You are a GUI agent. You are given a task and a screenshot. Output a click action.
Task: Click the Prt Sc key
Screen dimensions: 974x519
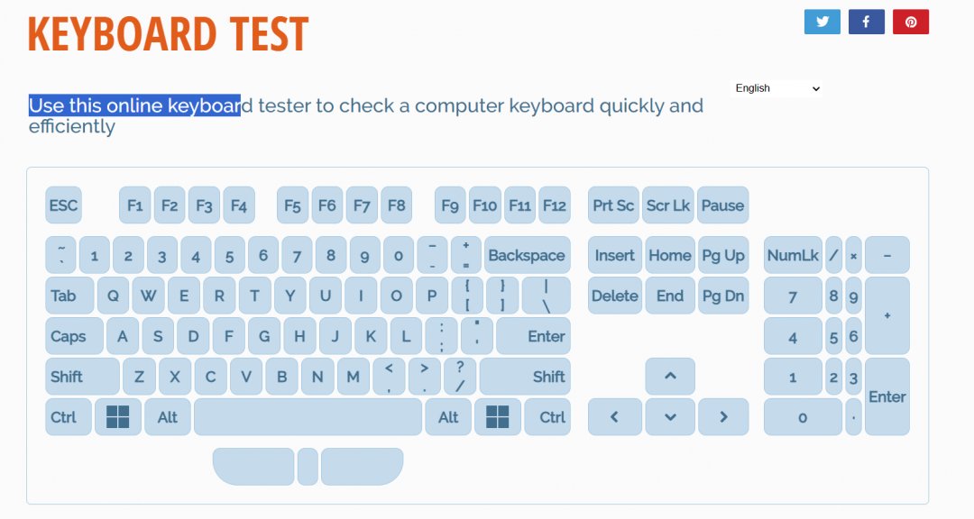(613, 205)
